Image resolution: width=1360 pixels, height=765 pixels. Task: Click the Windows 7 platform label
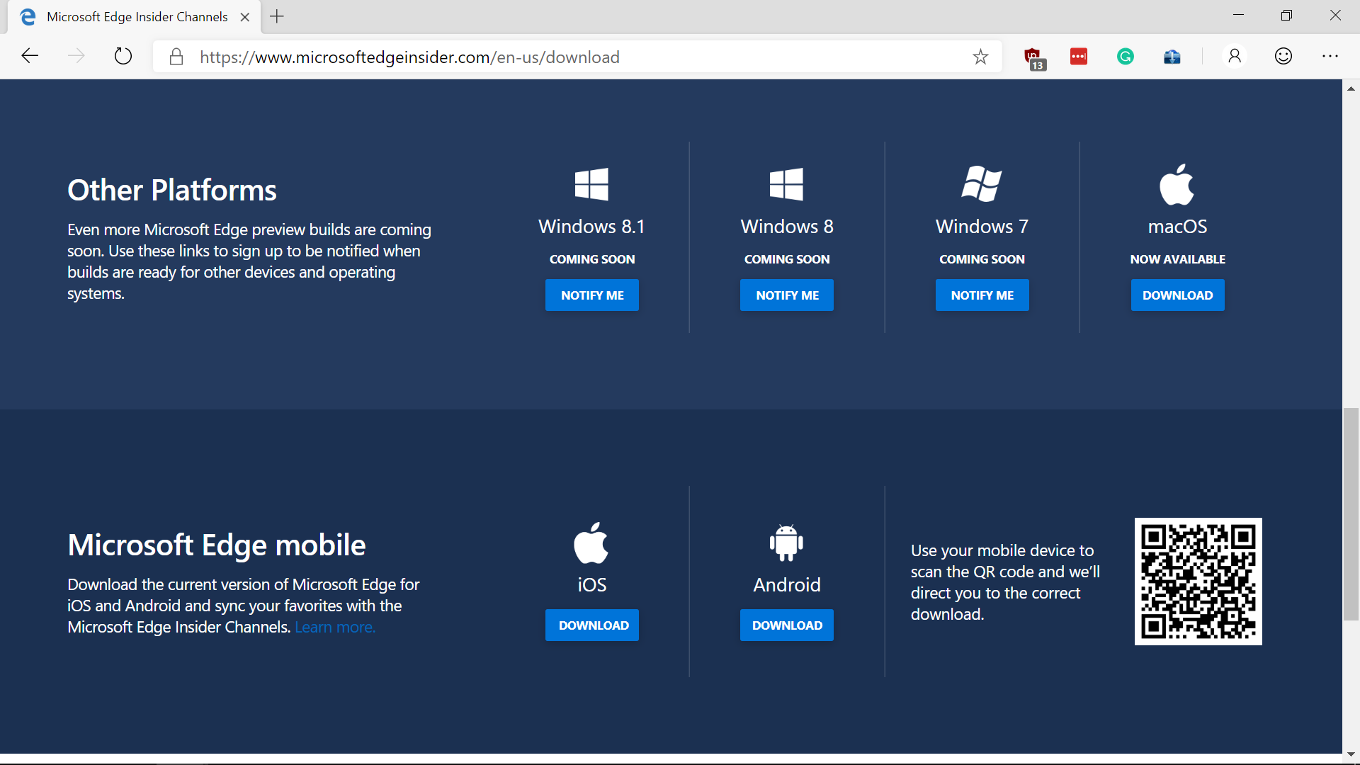click(x=982, y=227)
